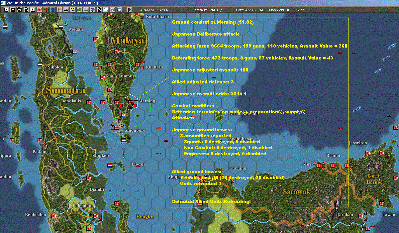
Task: Click 'Defeated Allied Units Retreating!' message
Action: pos(211,201)
